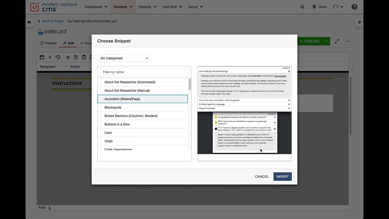Click the dark FAQ accordion preview image
Image resolution: width=389 pixels, height=219 pixels.
tap(244, 133)
